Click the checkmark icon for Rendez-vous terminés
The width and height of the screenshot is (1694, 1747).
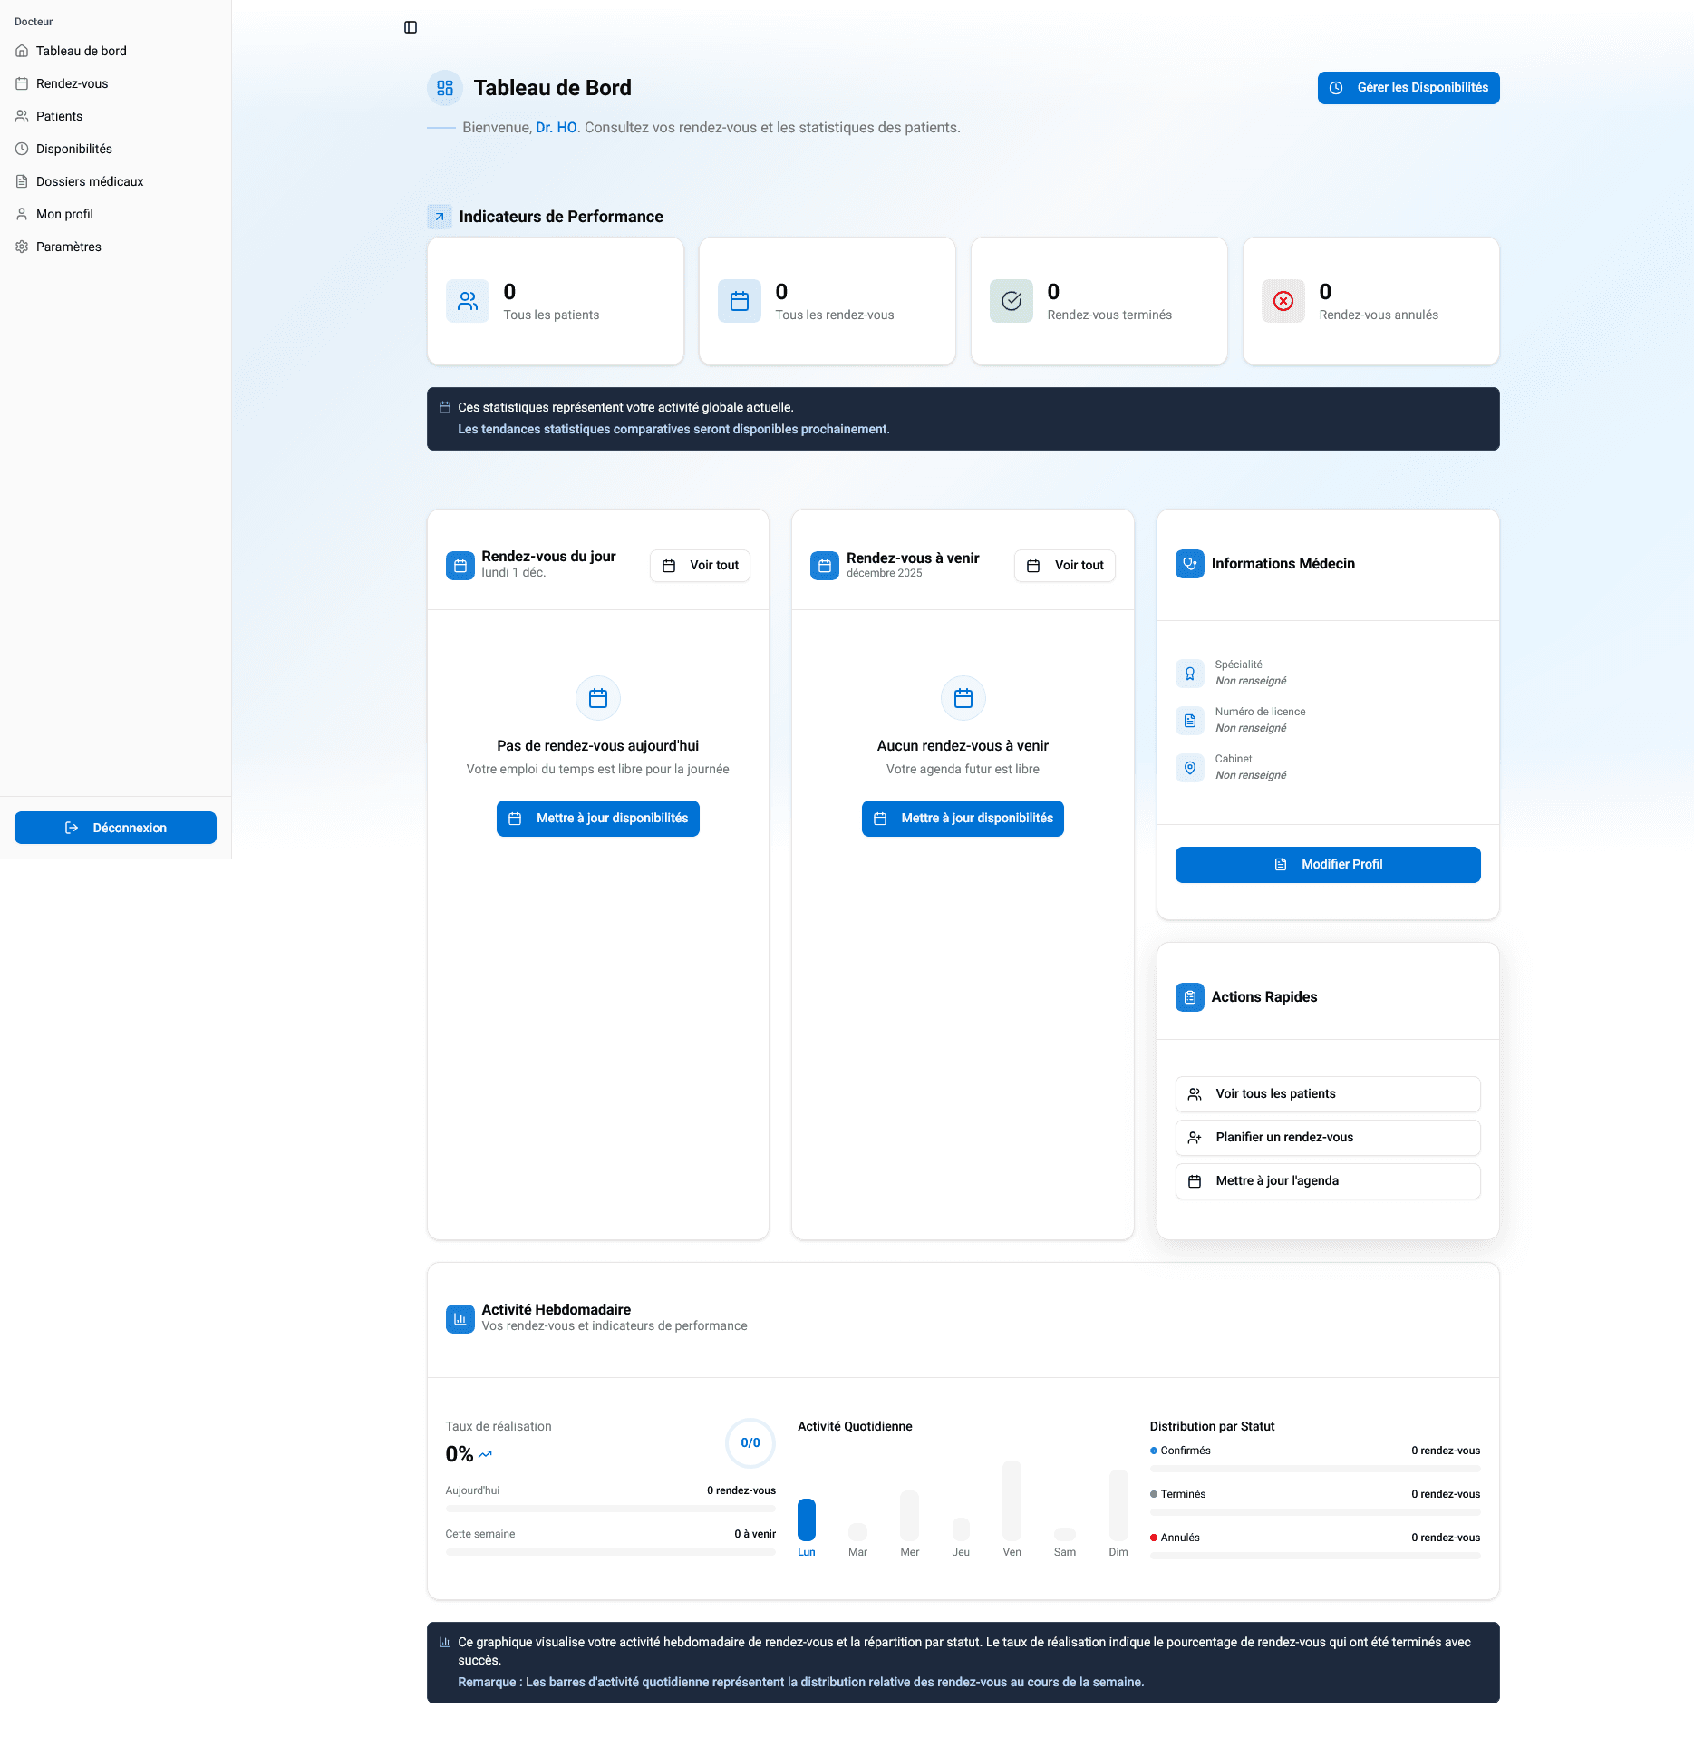(1012, 301)
